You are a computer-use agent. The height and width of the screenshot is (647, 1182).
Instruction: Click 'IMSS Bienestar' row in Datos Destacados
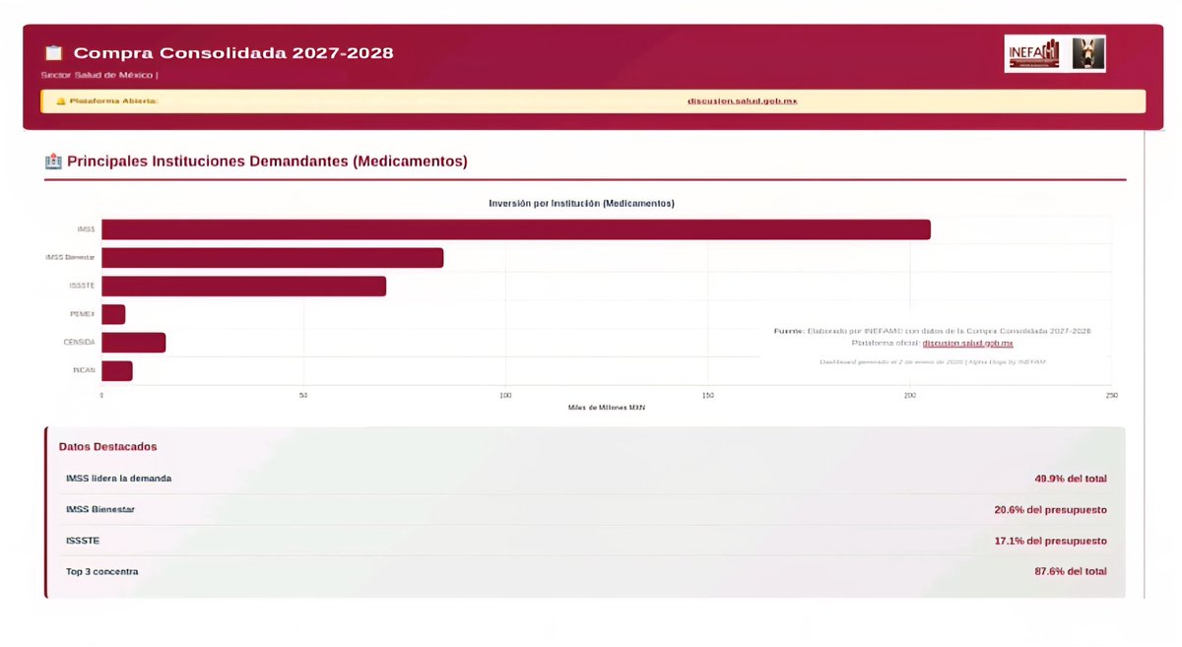click(586, 510)
